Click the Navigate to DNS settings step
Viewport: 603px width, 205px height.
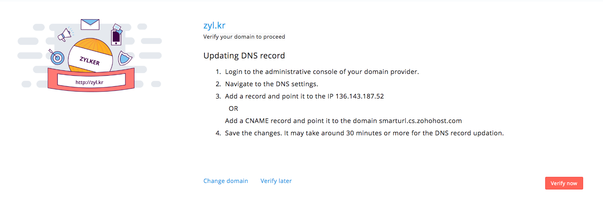[272, 84]
